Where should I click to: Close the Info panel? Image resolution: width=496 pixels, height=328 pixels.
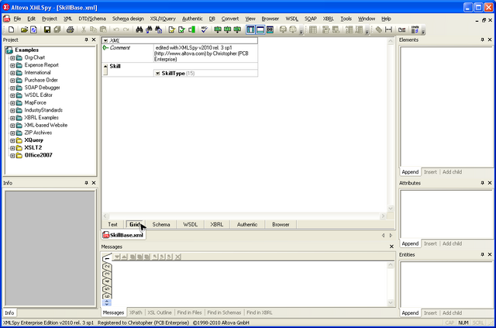point(94,183)
